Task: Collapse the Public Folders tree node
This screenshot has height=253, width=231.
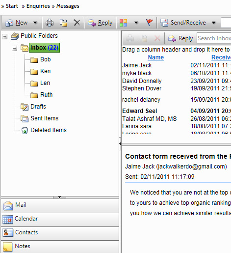Action: coord(5,36)
